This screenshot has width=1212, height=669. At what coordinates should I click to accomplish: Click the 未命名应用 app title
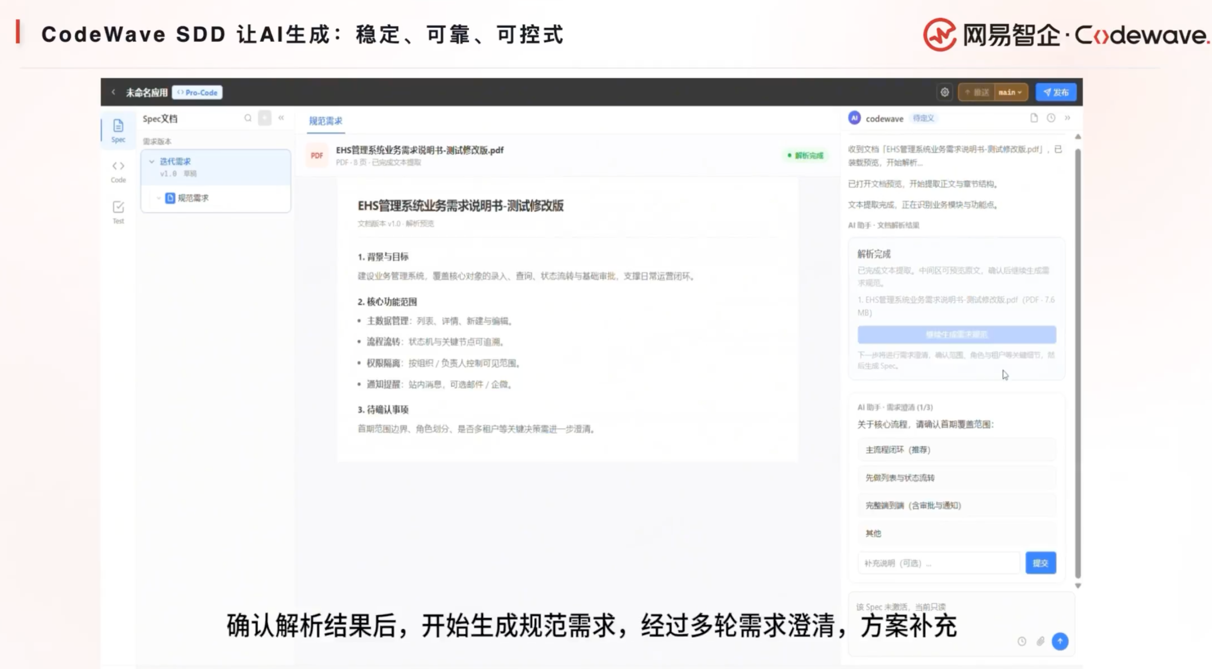147,93
